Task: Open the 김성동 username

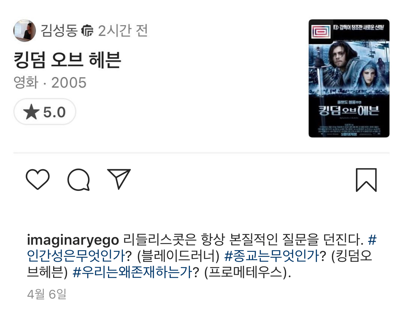Action: click(59, 31)
